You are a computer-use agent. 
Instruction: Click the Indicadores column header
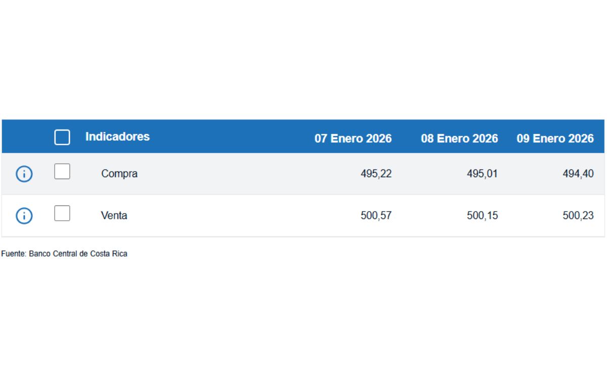(x=117, y=137)
